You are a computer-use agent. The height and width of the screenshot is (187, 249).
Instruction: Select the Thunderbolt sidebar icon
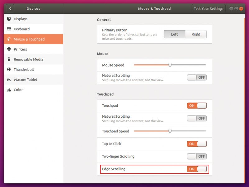coord(9,69)
